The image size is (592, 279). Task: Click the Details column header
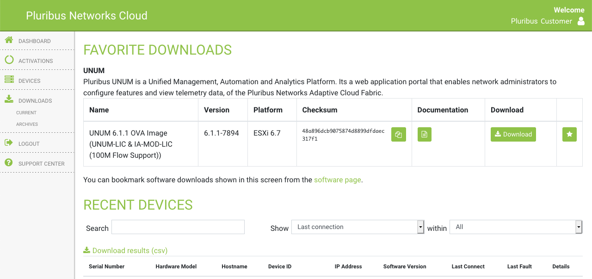[561, 267]
